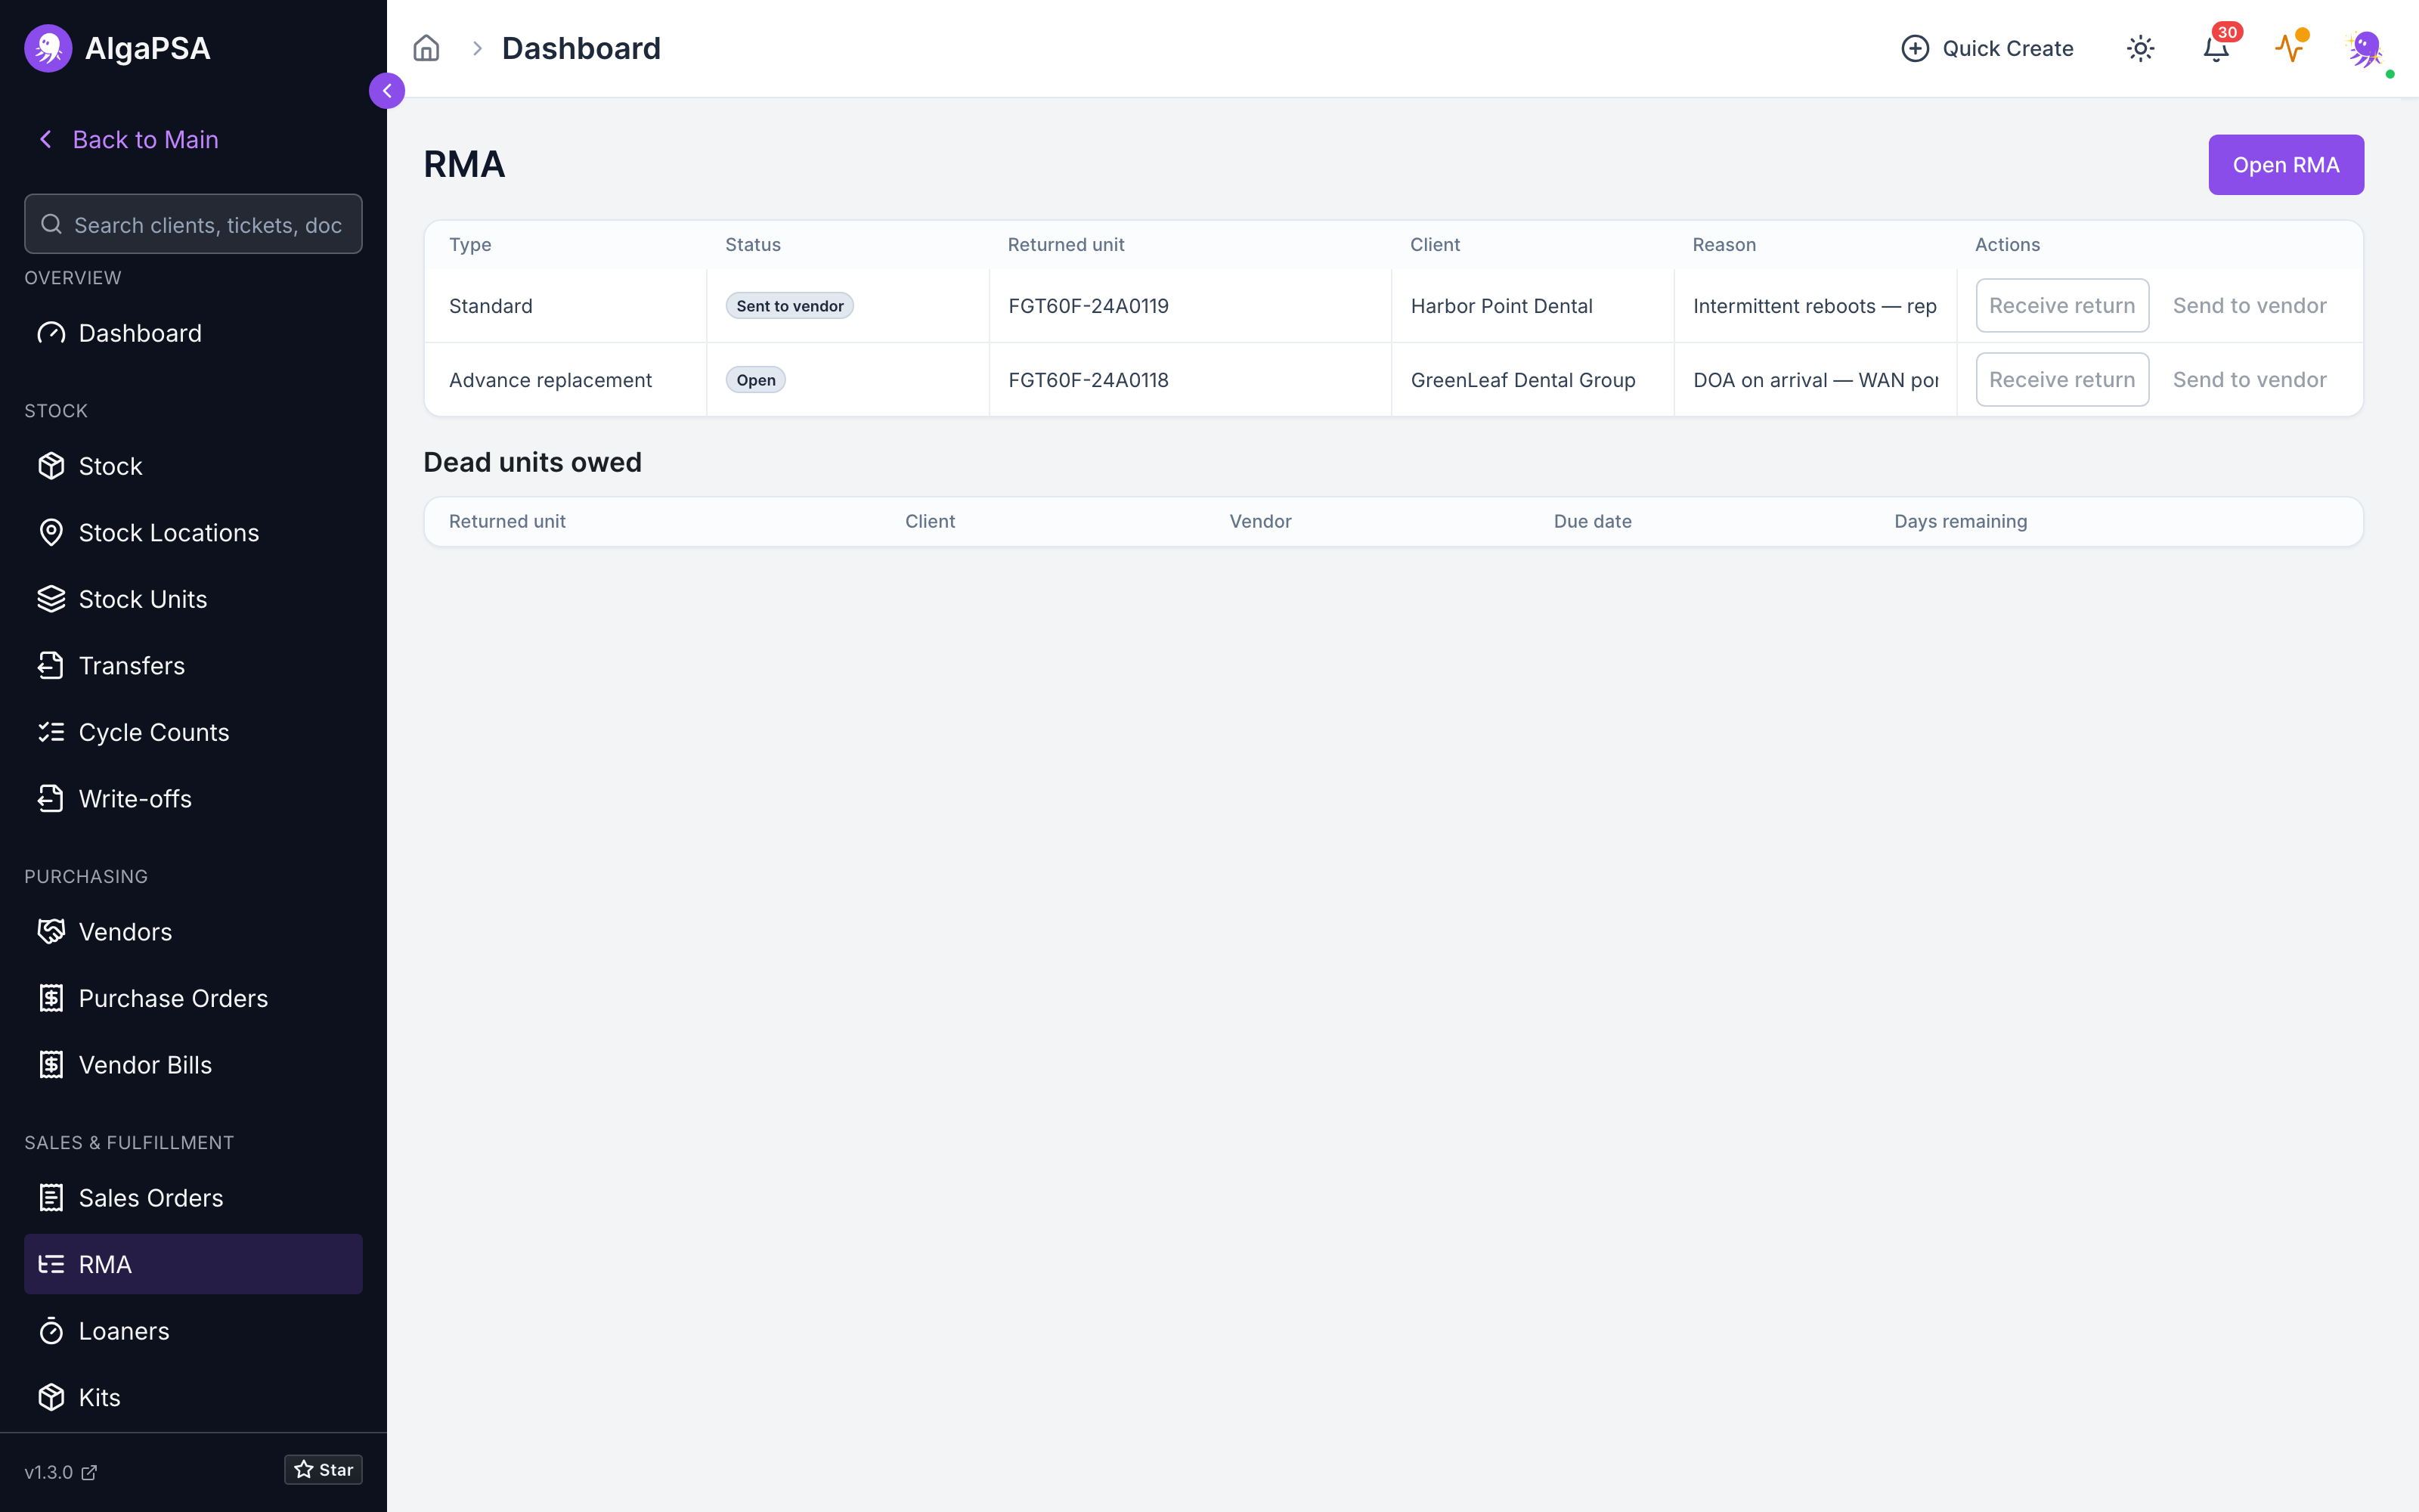Click the home breadcrumb icon
The height and width of the screenshot is (1512, 2419).
coord(427,48)
